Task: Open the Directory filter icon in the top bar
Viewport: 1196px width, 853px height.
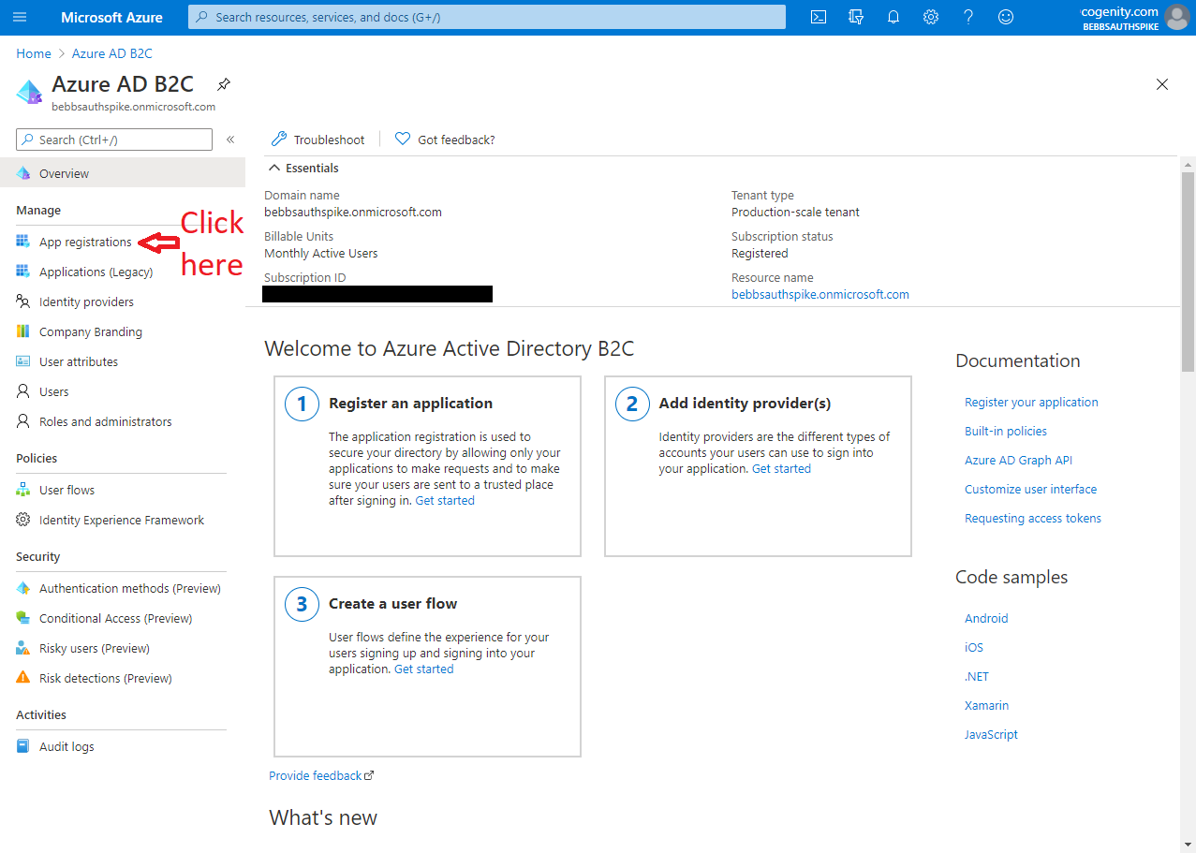Action: [855, 17]
